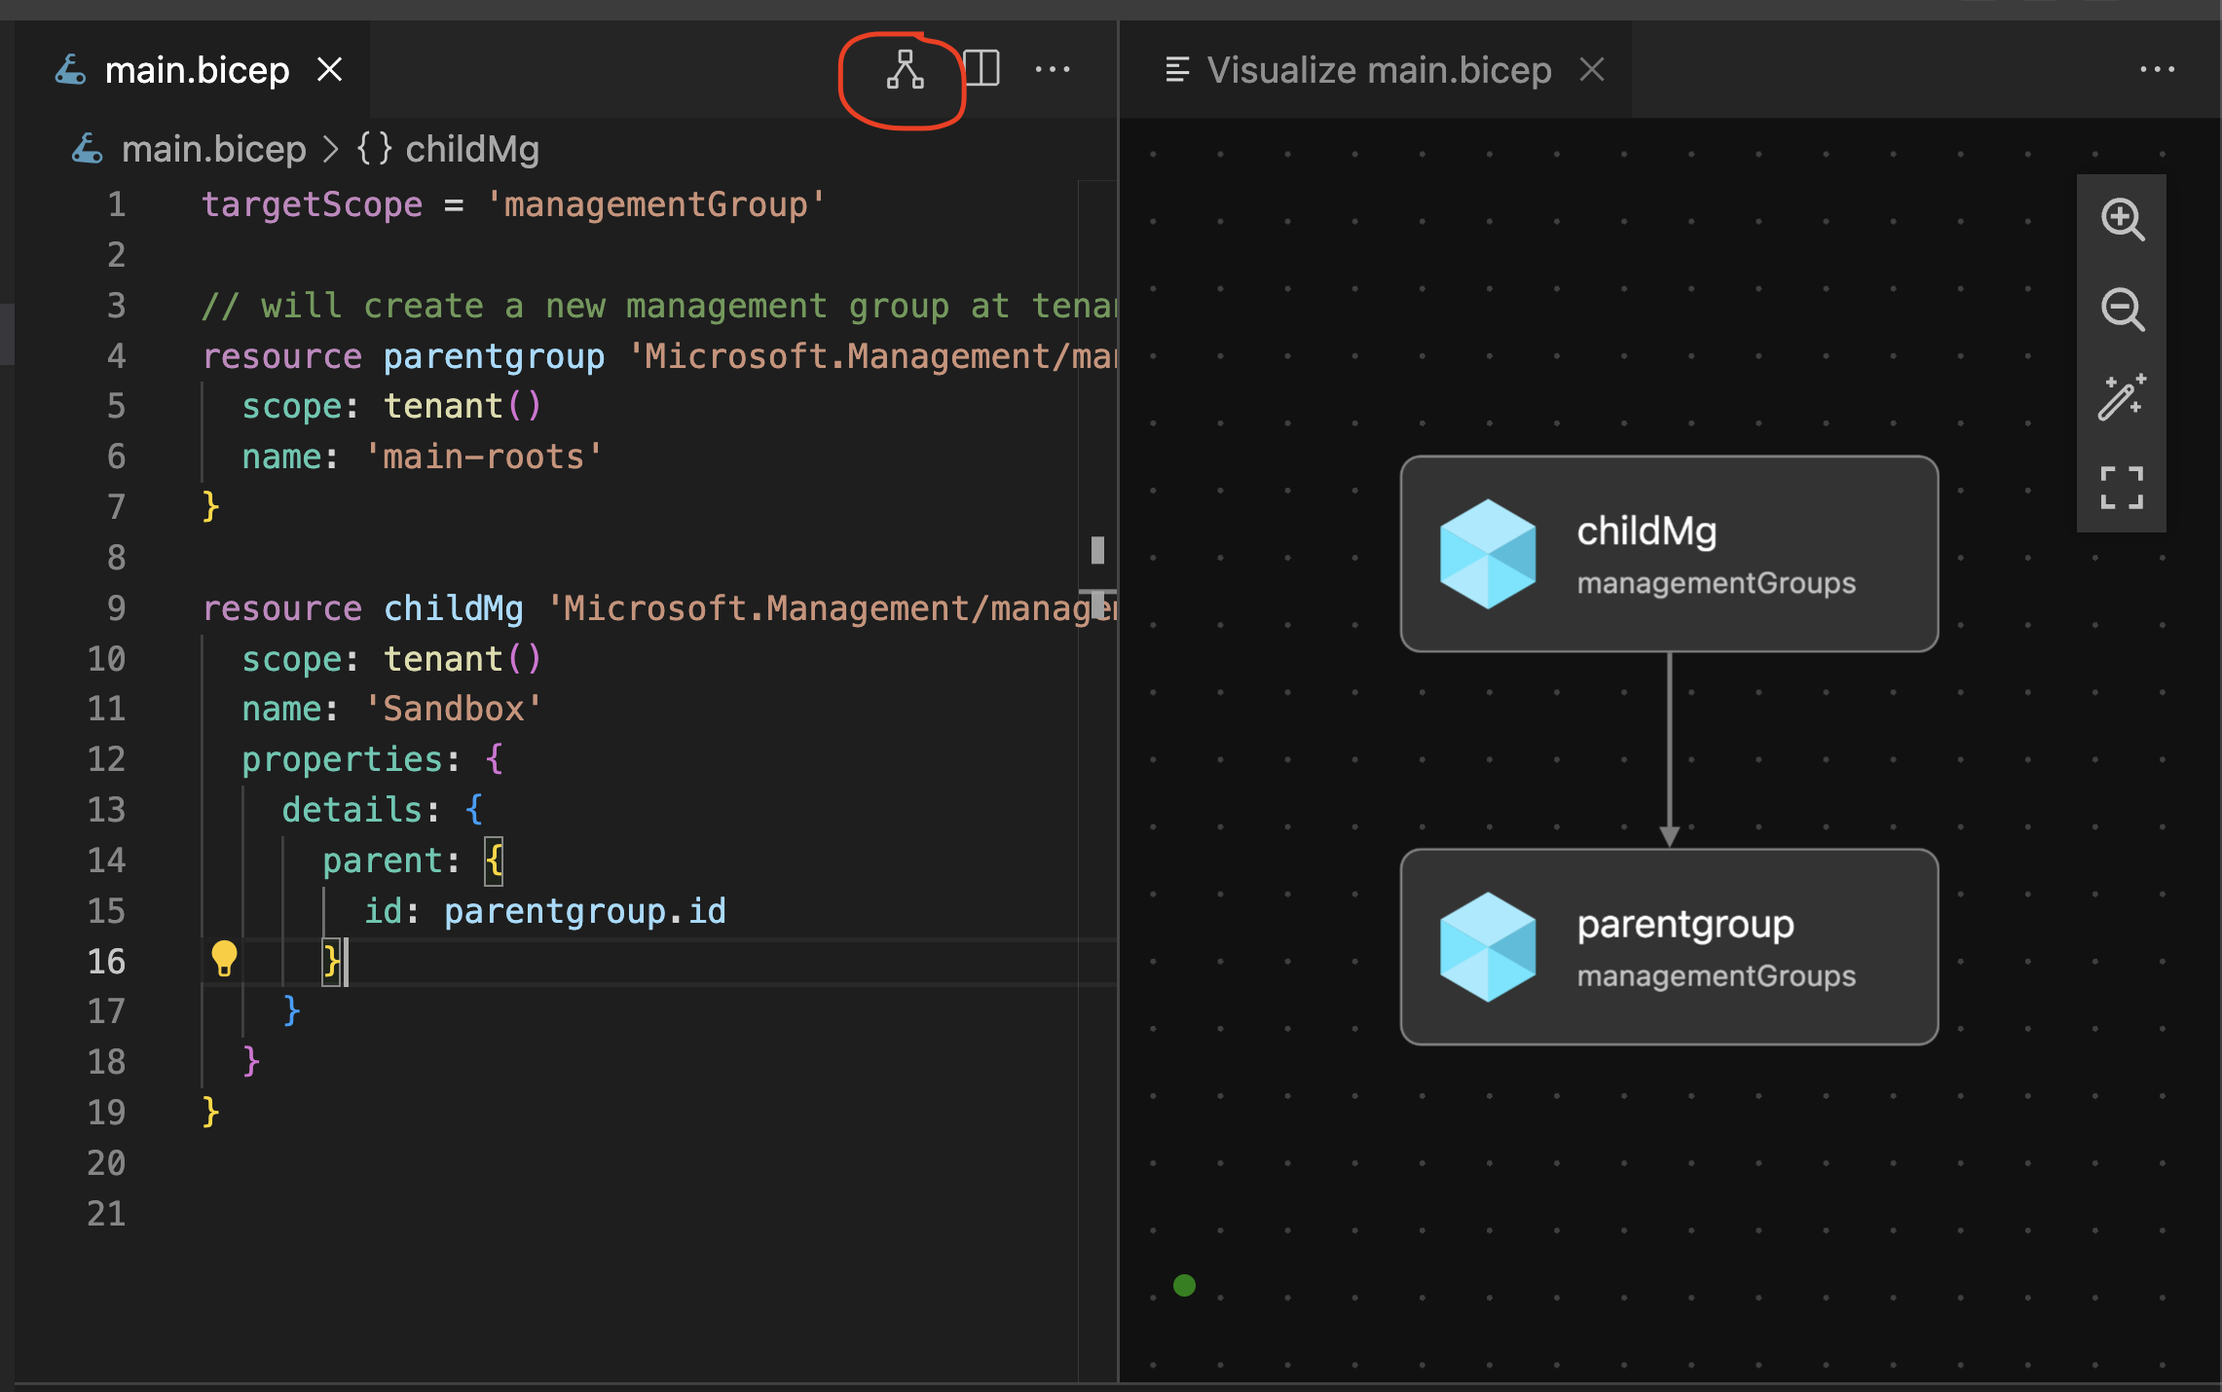Click 'main-roots' string on line 6
The width and height of the screenshot is (2222, 1392).
(x=484, y=457)
